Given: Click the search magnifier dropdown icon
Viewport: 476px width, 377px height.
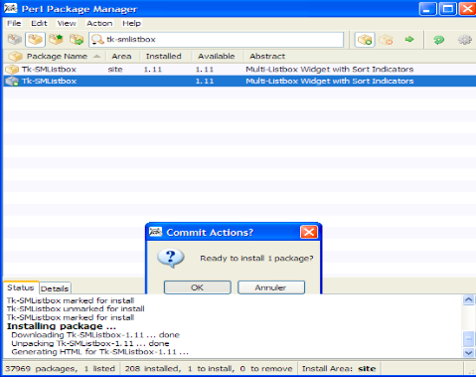Looking at the screenshot, I should [x=97, y=40].
